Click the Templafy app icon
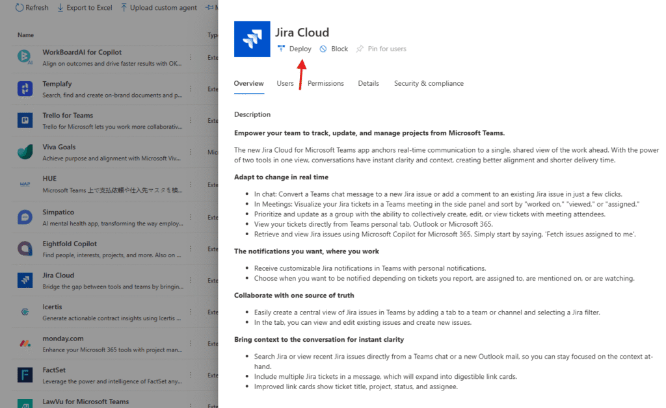666x408 pixels. [x=25, y=88]
